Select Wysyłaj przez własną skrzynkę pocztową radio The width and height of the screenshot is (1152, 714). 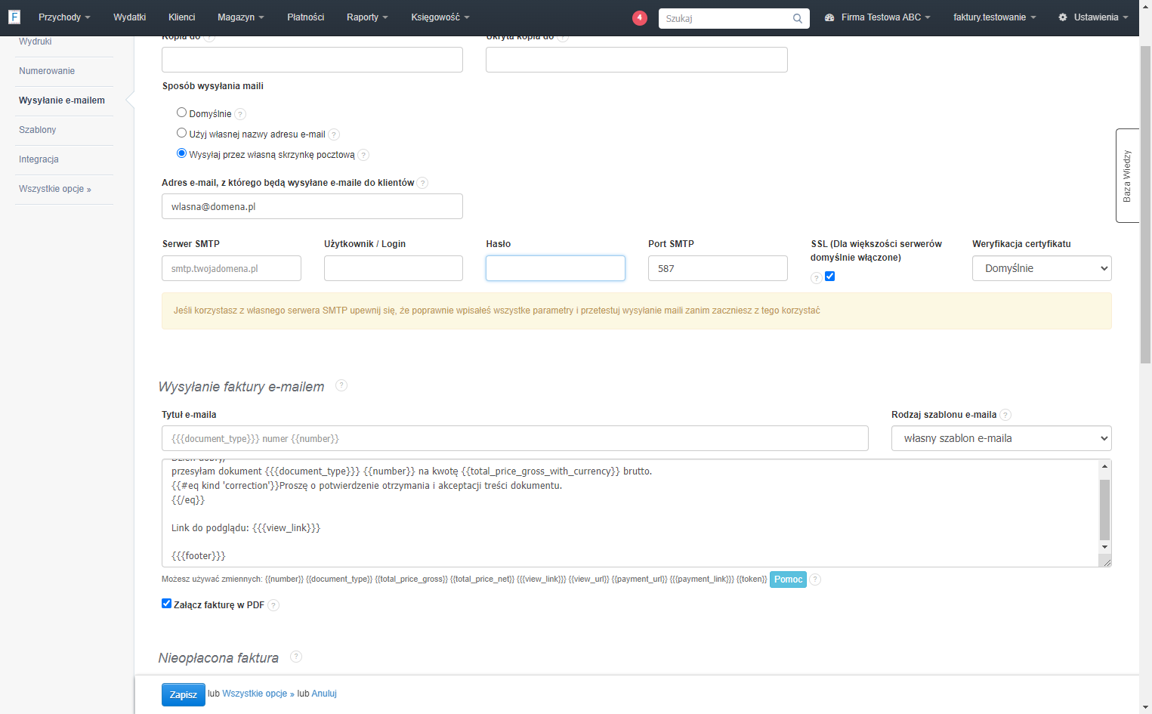(x=181, y=153)
